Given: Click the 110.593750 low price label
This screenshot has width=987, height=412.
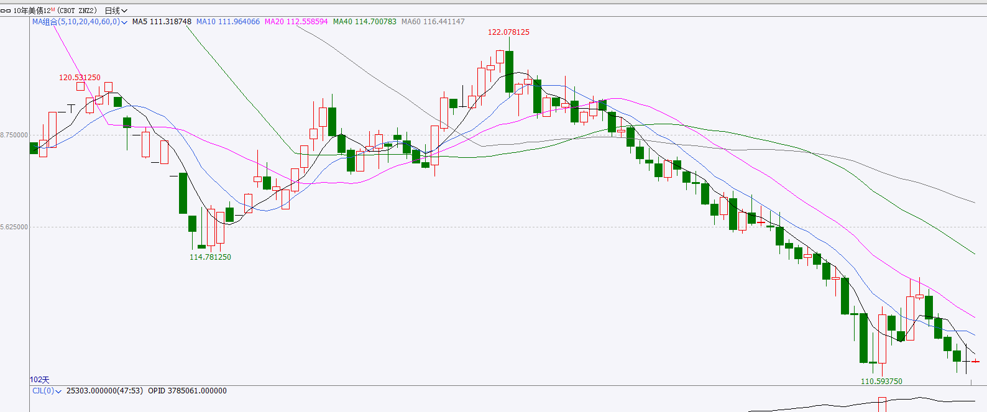Looking at the screenshot, I should coord(881,382).
